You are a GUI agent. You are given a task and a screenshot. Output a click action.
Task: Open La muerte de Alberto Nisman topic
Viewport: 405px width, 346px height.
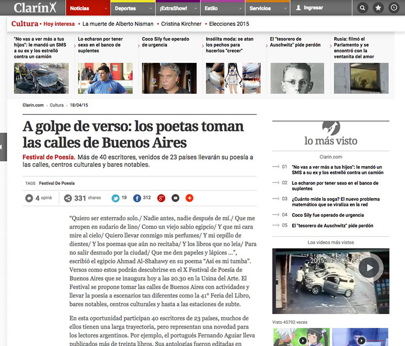click(118, 24)
